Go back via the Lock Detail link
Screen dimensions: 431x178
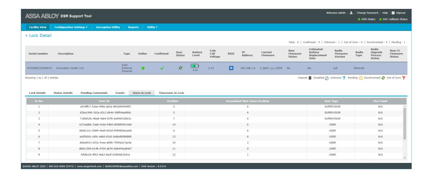tap(38, 36)
